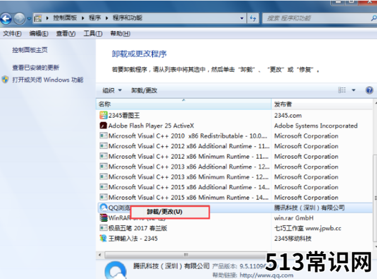Click icon of Visual C++ 2012 Additional Runtime

[x=103, y=146]
